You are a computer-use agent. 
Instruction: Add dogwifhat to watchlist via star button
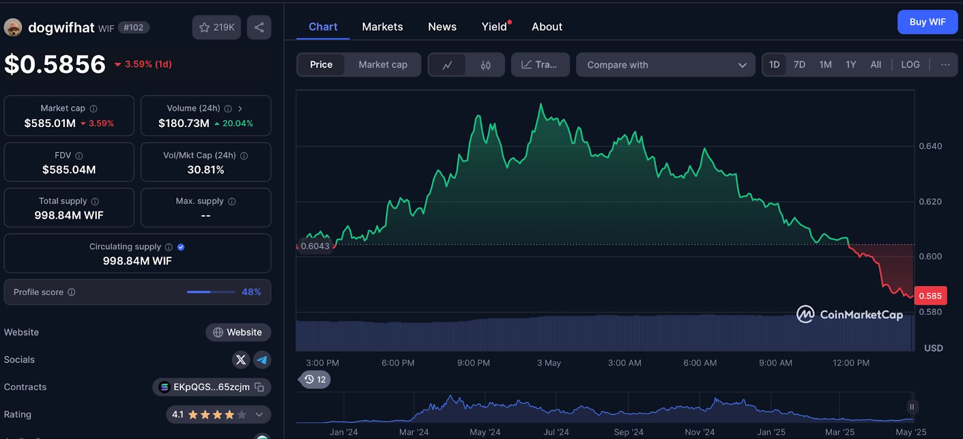[x=216, y=27]
